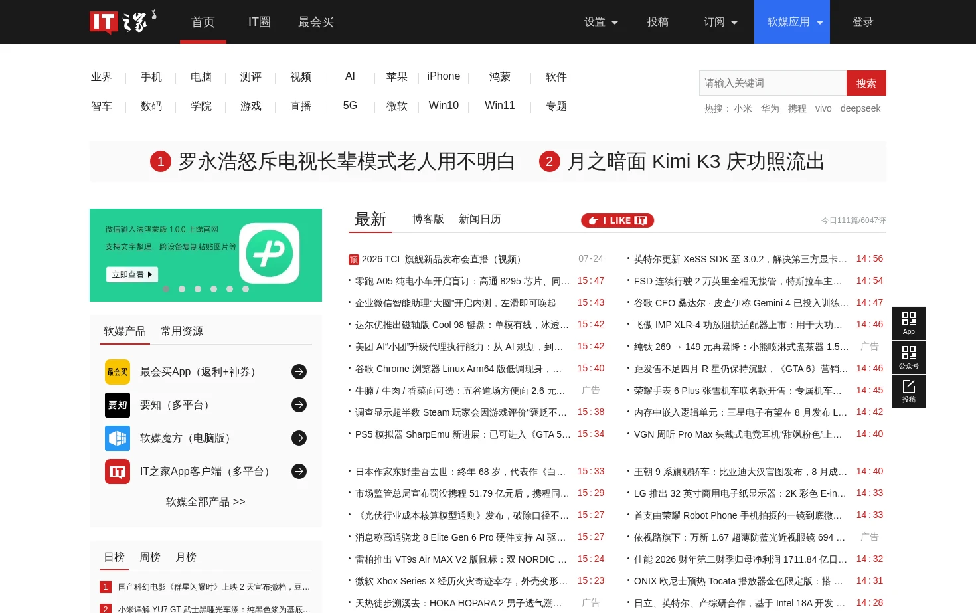The height and width of the screenshot is (613, 976).
Task: Click the 要知 black app icon
Action: click(x=118, y=405)
